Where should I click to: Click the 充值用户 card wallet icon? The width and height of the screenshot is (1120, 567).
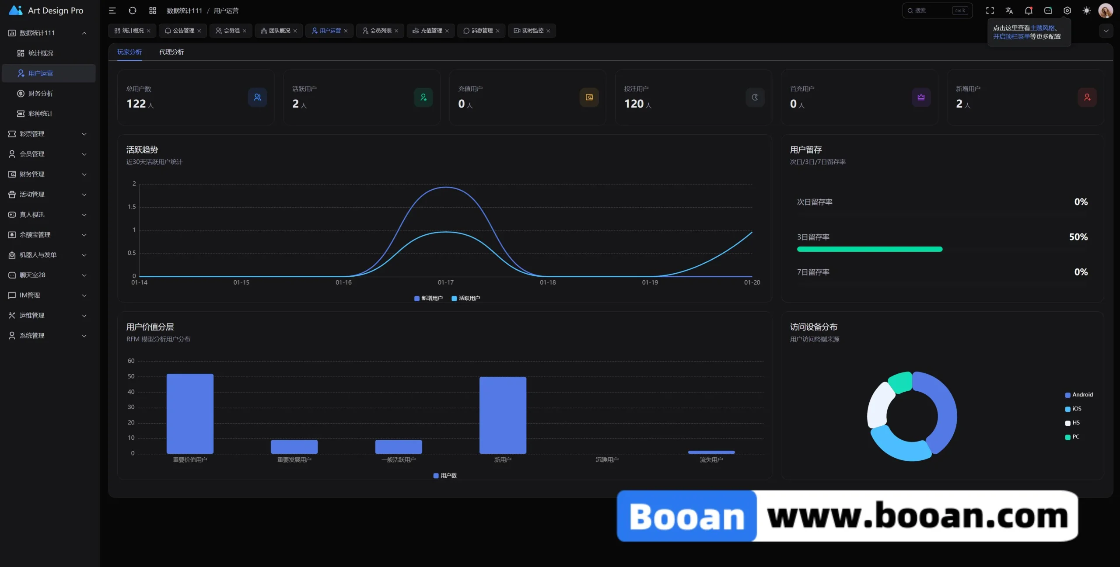(589, 97)
